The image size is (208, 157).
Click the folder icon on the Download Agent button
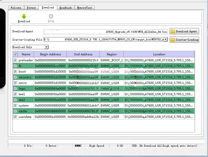173,32
